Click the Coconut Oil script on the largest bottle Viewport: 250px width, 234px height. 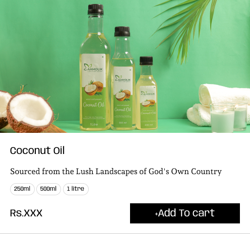point(94,105)
